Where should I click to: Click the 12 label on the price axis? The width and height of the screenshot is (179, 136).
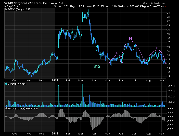point(168,64)
